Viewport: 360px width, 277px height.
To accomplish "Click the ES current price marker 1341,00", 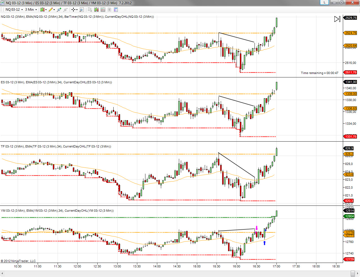I will tap(350, 82).
